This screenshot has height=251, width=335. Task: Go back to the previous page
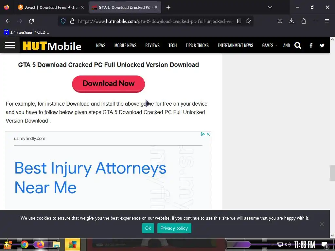click(8, 21)
